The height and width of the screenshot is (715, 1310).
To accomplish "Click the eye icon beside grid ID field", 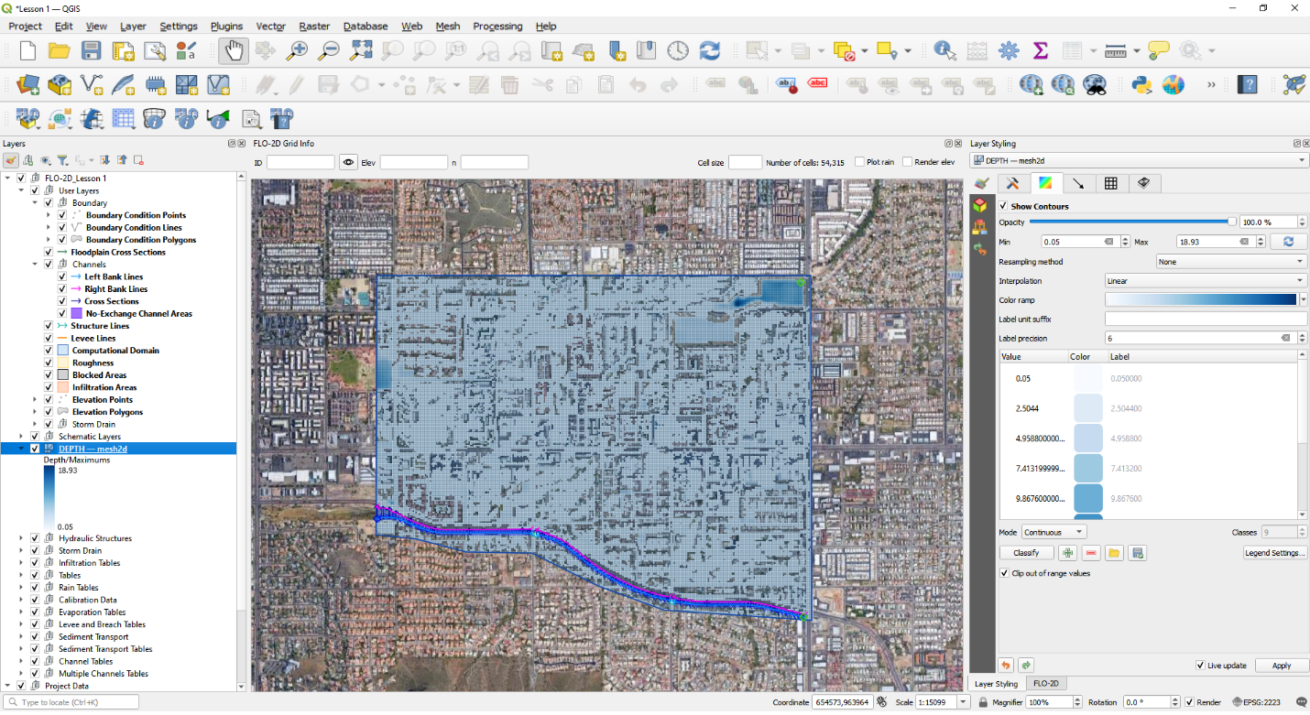I will [x=348, y=162].
